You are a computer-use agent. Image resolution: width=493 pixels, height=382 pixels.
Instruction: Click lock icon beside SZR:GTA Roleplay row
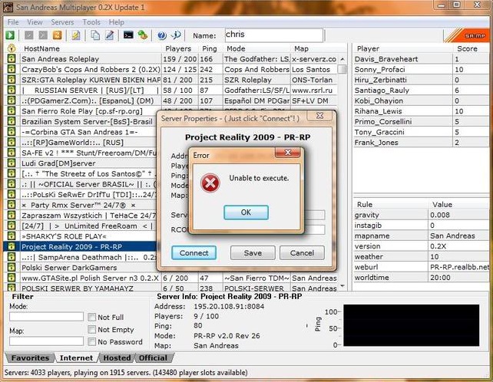[x=12, y=80]
